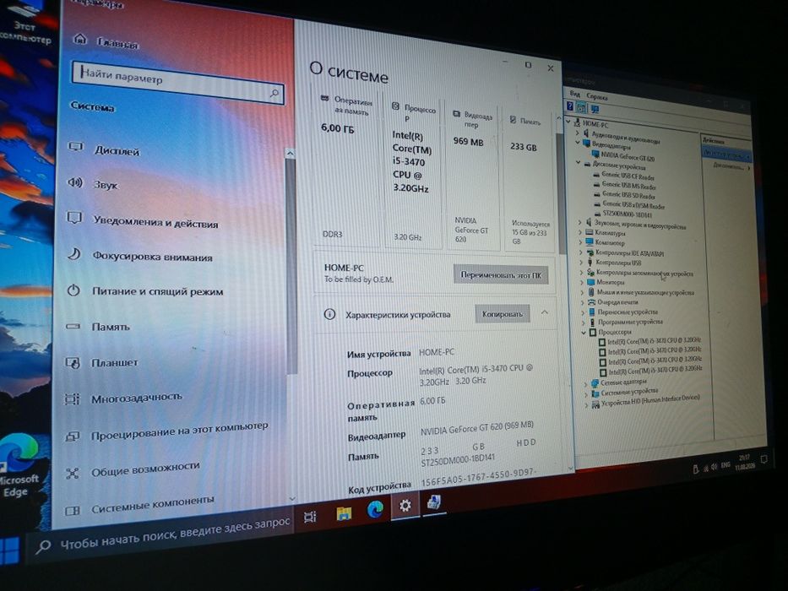Open File Explorer from the taskbar

(x=345, y=513)
